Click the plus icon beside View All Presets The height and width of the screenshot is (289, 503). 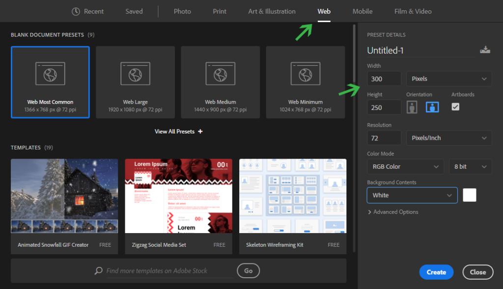coord(200,131)
